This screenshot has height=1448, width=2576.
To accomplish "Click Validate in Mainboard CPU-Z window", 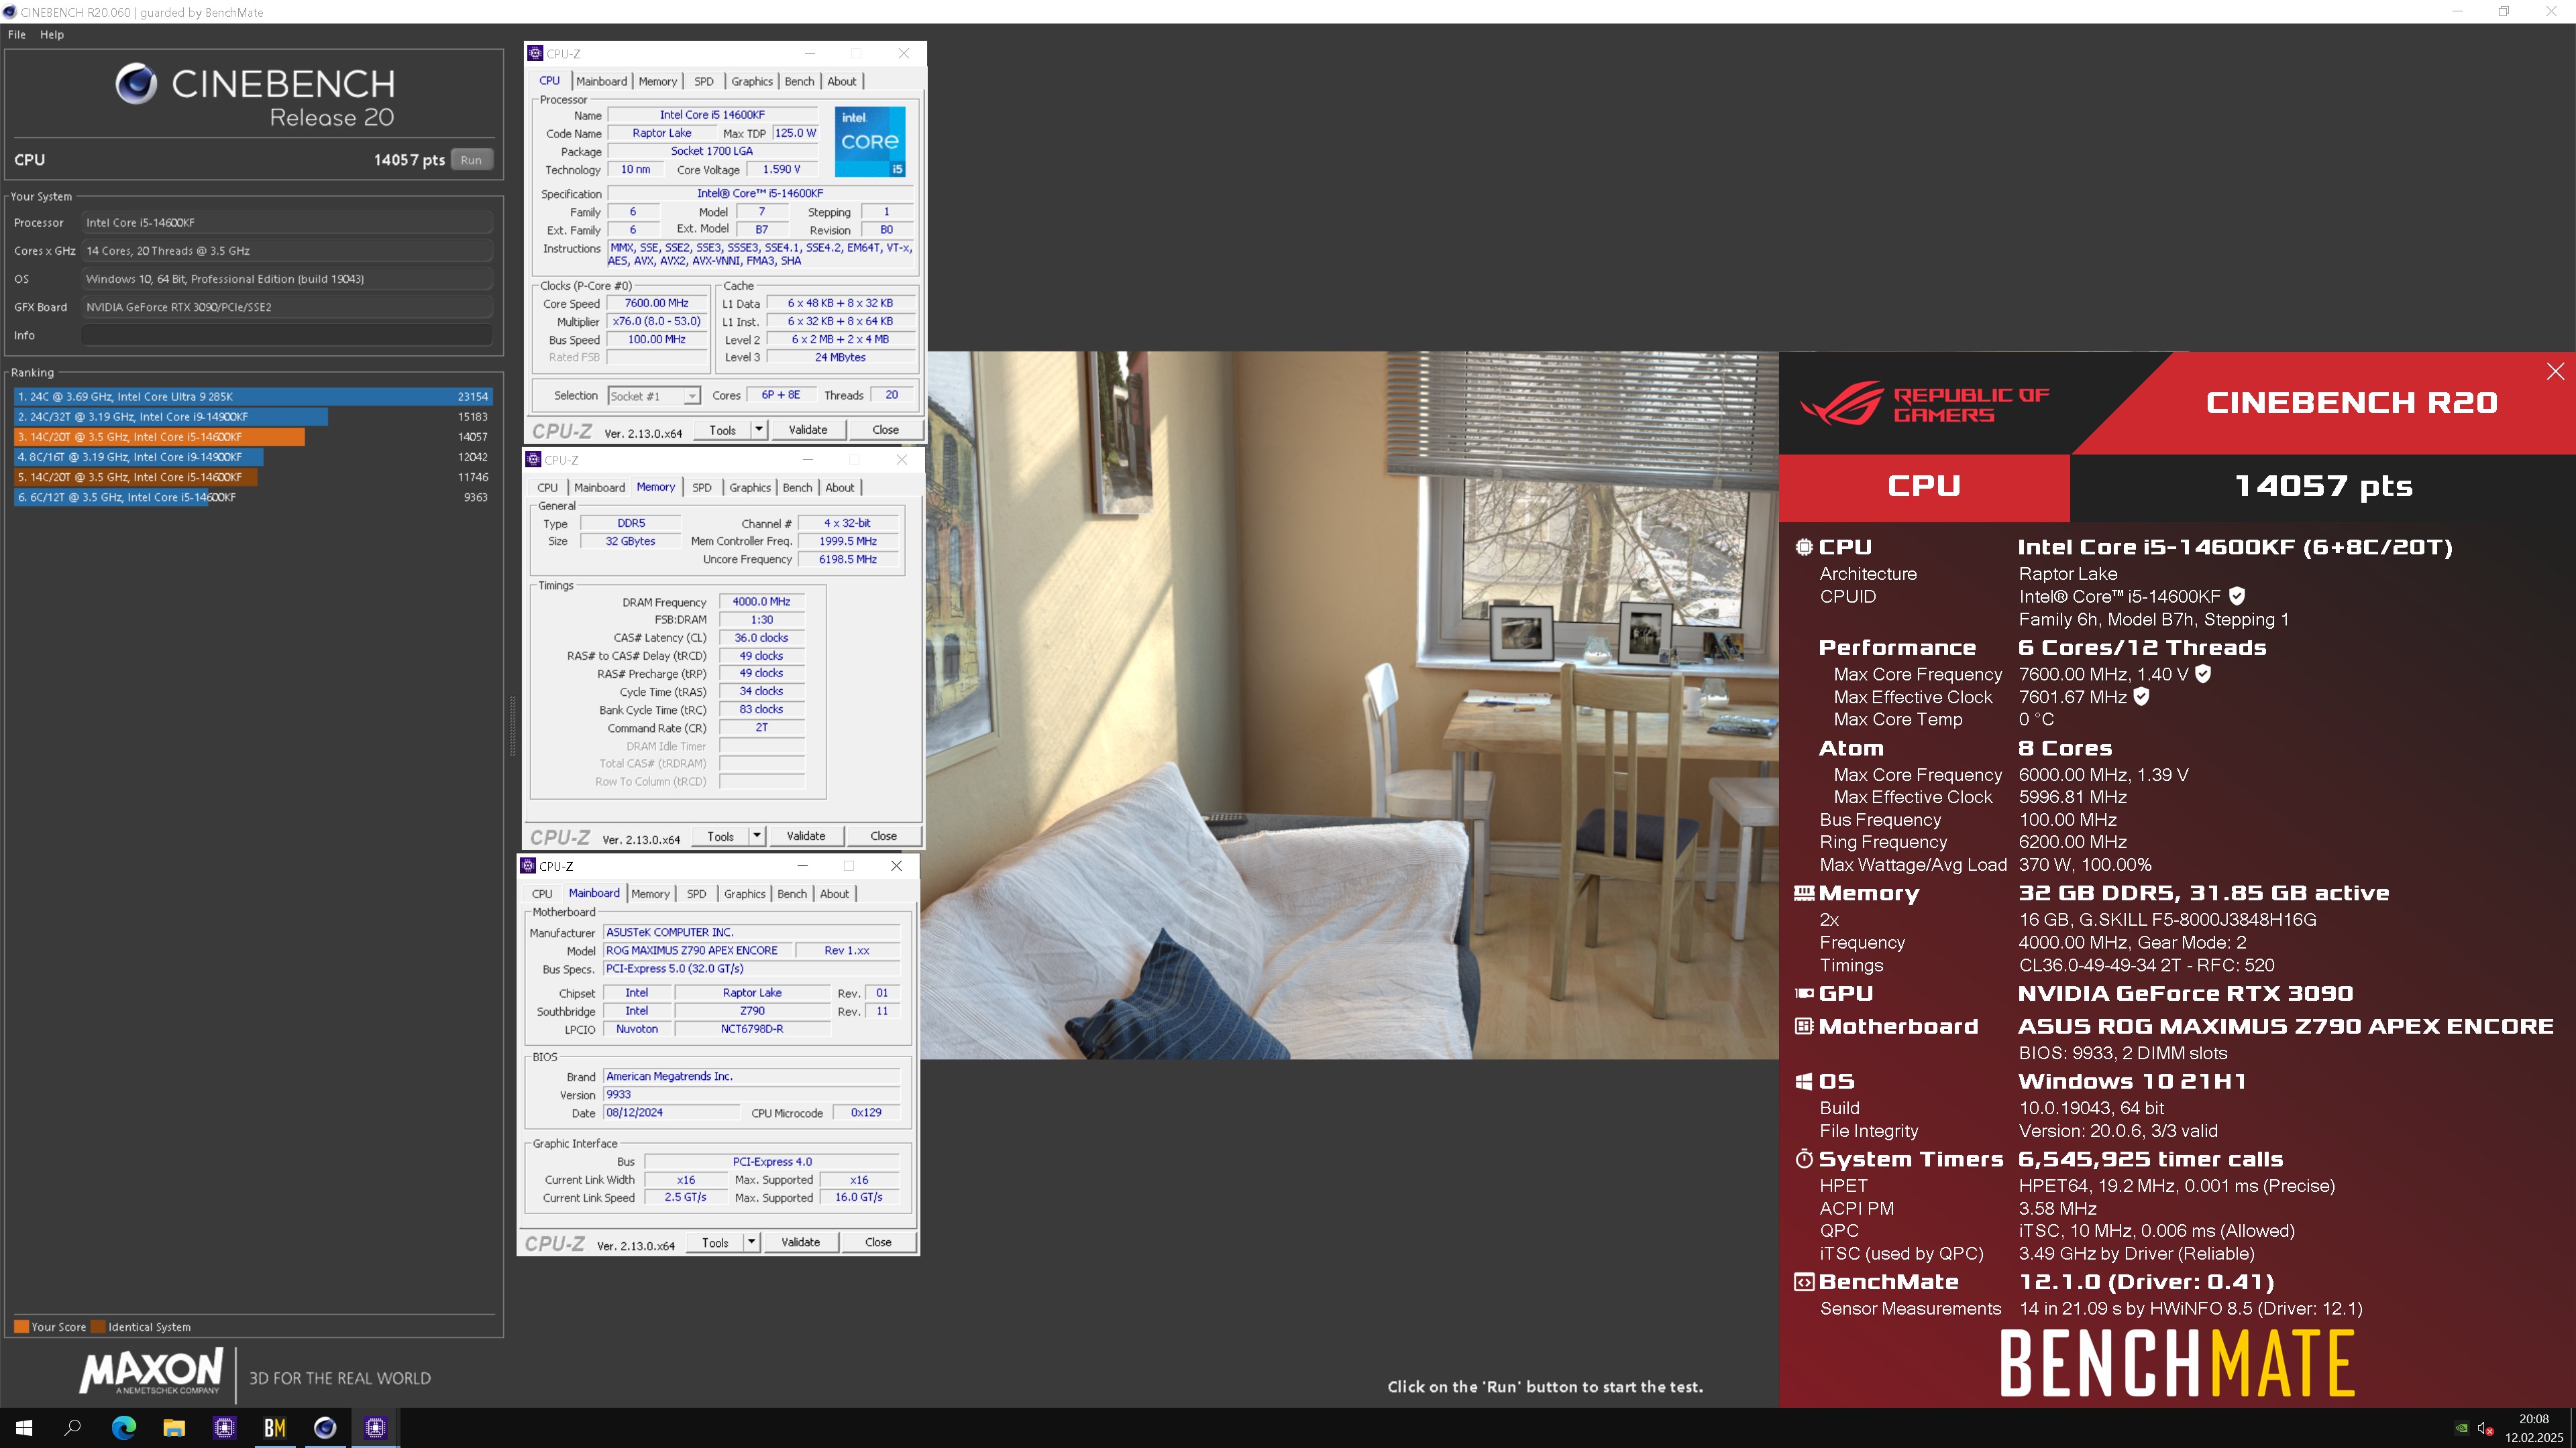I will [801, 1242].
